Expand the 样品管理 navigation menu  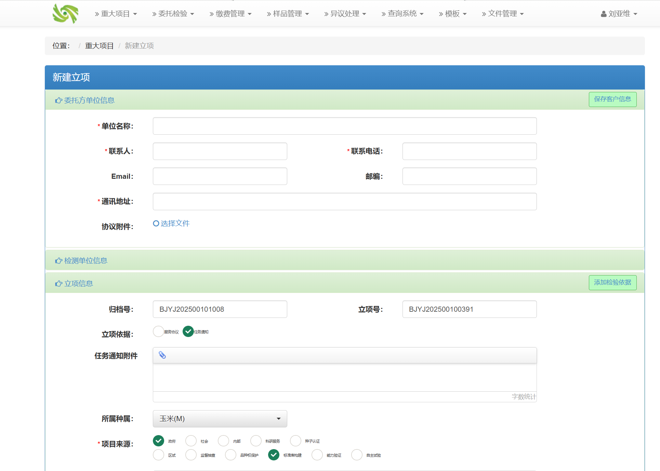pyautogui.click(x=288, y=14)
